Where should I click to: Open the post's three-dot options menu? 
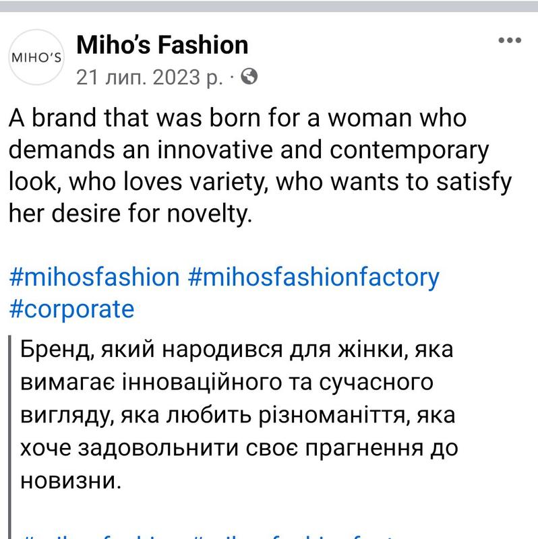click(x=510, y=40)
